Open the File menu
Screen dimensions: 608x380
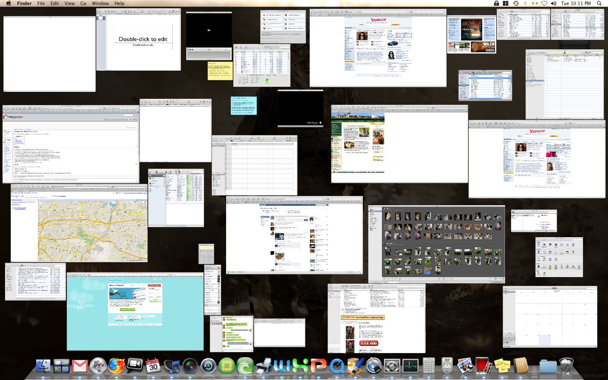[x=41, y=3]
